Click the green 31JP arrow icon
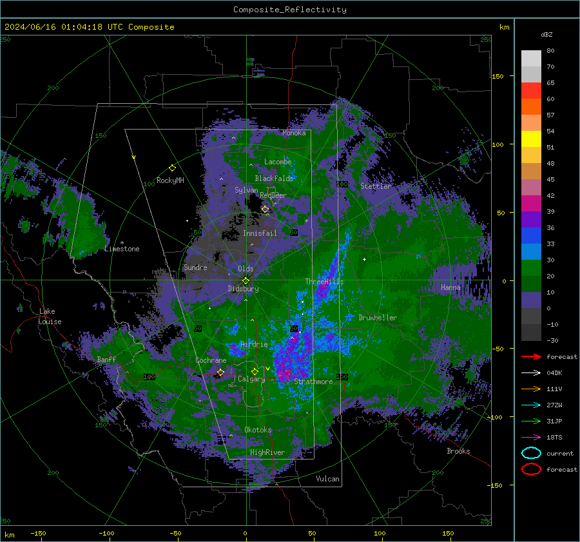 (531, 421)
